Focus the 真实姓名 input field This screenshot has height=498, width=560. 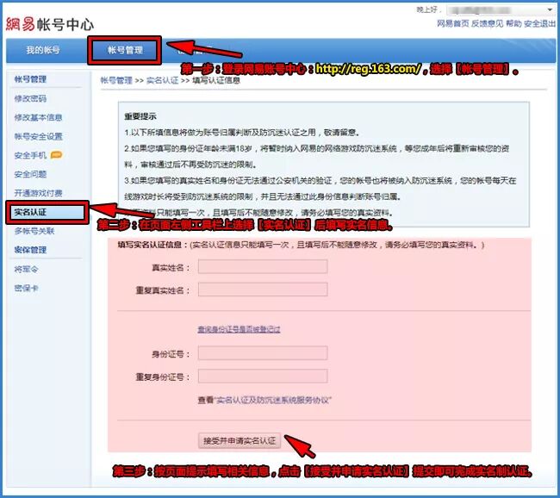coord(263,267)
